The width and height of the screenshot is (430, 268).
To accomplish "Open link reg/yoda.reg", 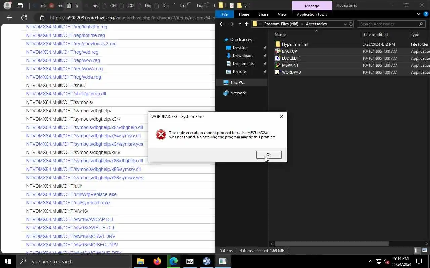I will pyautogui.click(x=63, y=77).
